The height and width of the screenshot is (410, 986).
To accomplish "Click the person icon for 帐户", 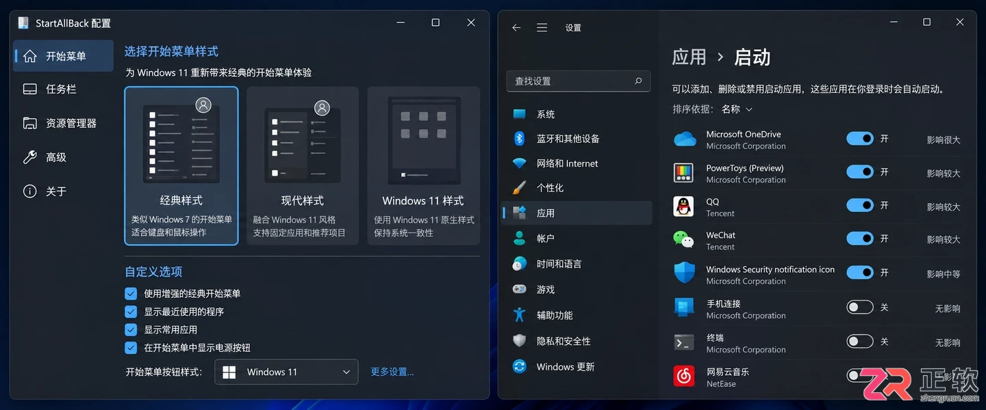I will coord(520,238).
